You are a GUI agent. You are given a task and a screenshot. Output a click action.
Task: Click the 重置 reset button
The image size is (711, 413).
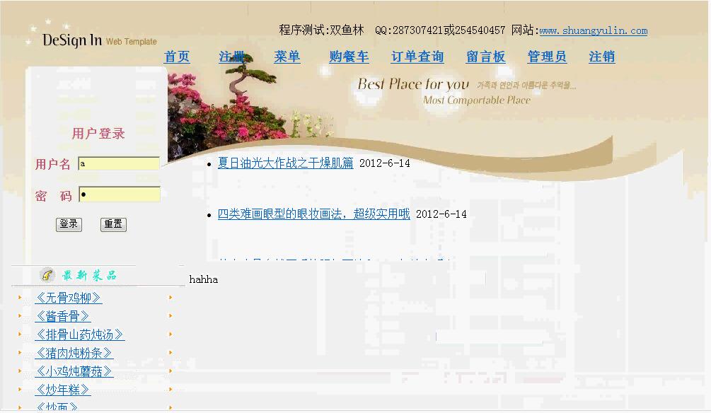click(113, 224)
